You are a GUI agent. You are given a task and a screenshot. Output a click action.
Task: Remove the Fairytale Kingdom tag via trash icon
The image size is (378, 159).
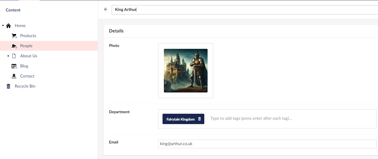pos(199,119)
